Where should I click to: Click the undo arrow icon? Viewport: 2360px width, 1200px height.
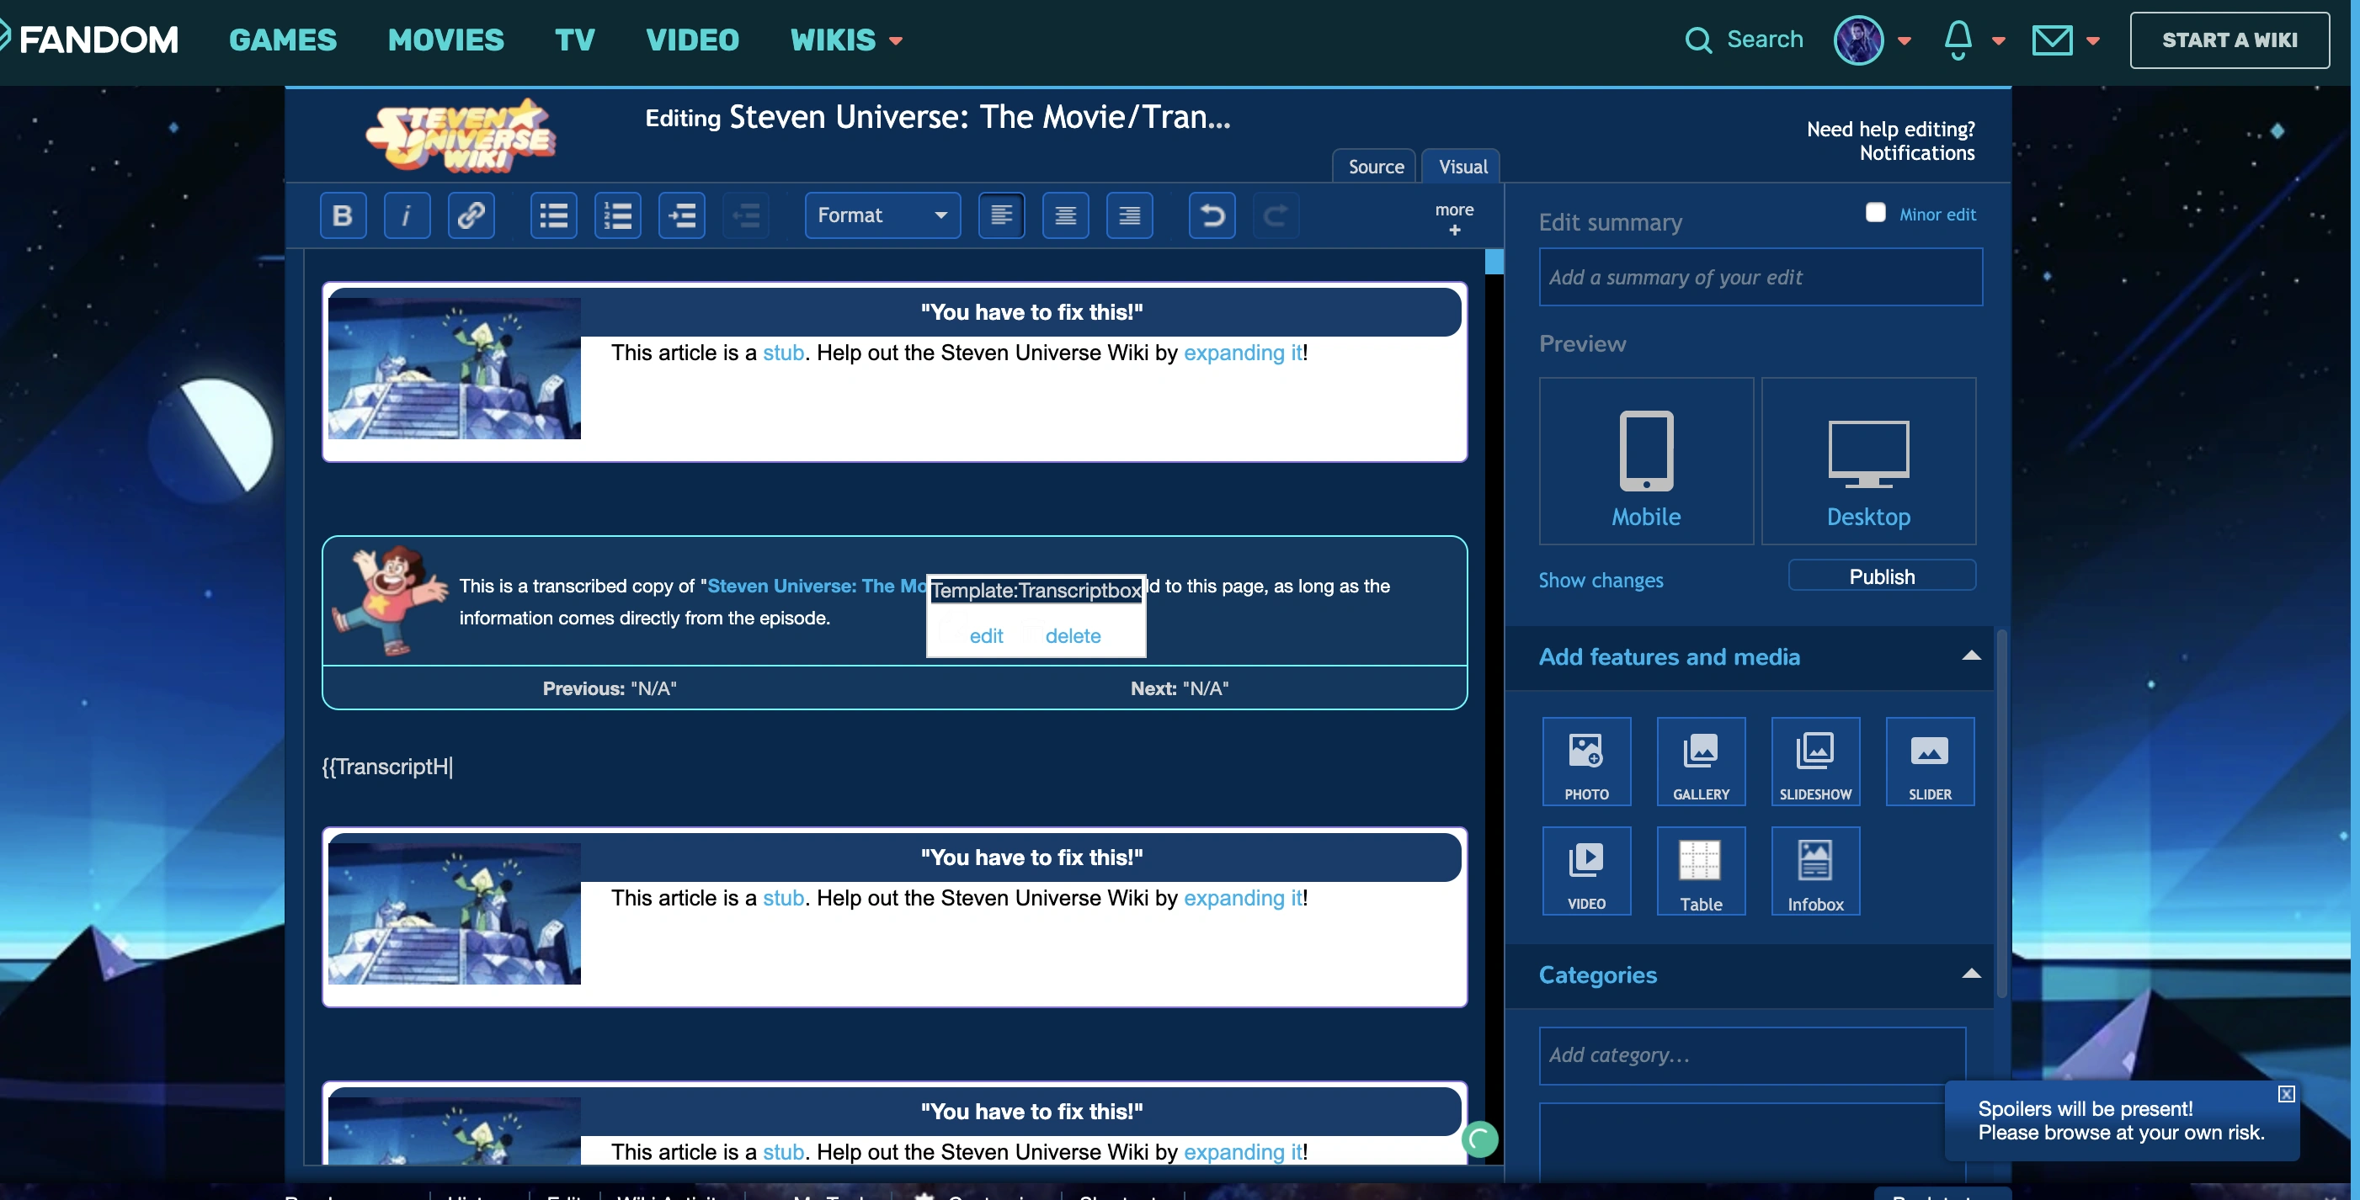click(1211, 215)
